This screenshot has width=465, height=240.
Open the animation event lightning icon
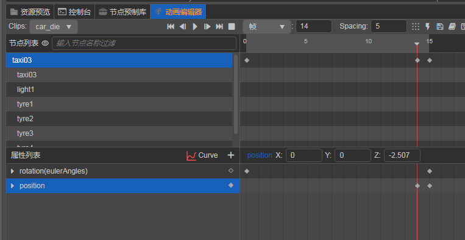point(428,26)
